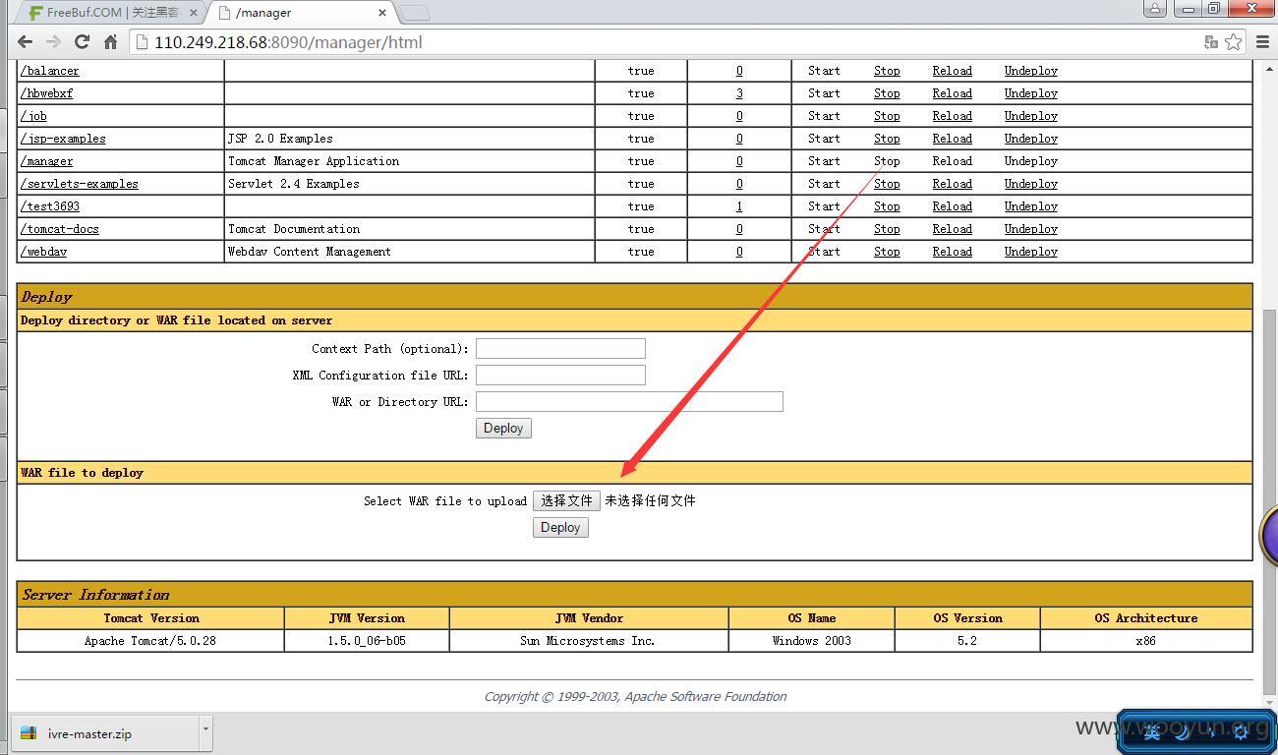Stop the /test3693 application
1278x755 pixels.
(x=887, y=206)
